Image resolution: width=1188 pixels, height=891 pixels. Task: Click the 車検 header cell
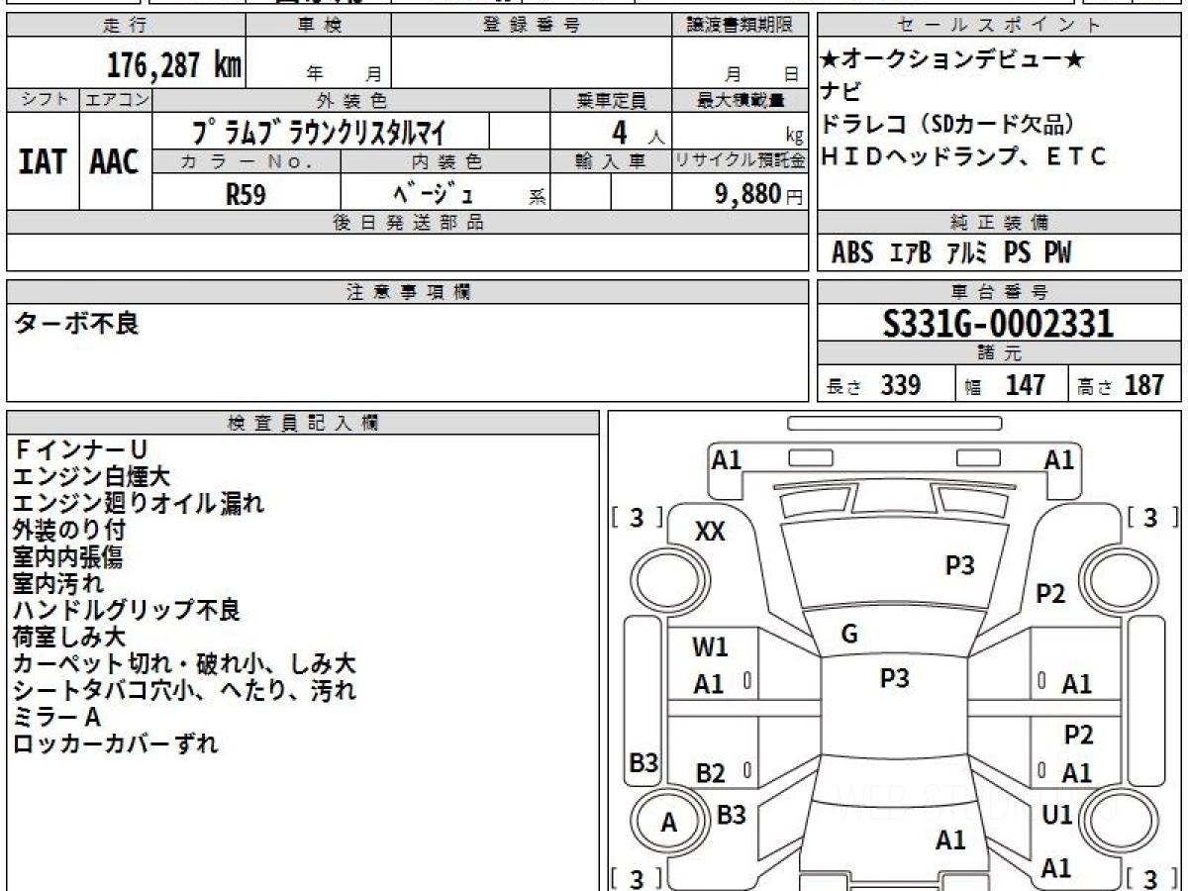(x=317, y=26)
